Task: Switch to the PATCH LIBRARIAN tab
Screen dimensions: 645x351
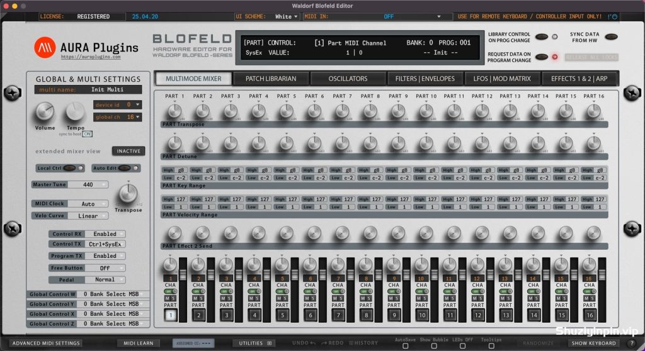Action: [x=271, y=79]
